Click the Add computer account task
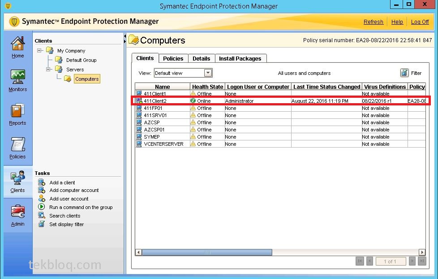The width and height of the screenshot is (438, 279). [74, 190]
